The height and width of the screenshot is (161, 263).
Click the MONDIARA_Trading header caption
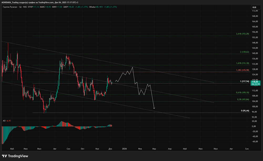tap(40, 2)
